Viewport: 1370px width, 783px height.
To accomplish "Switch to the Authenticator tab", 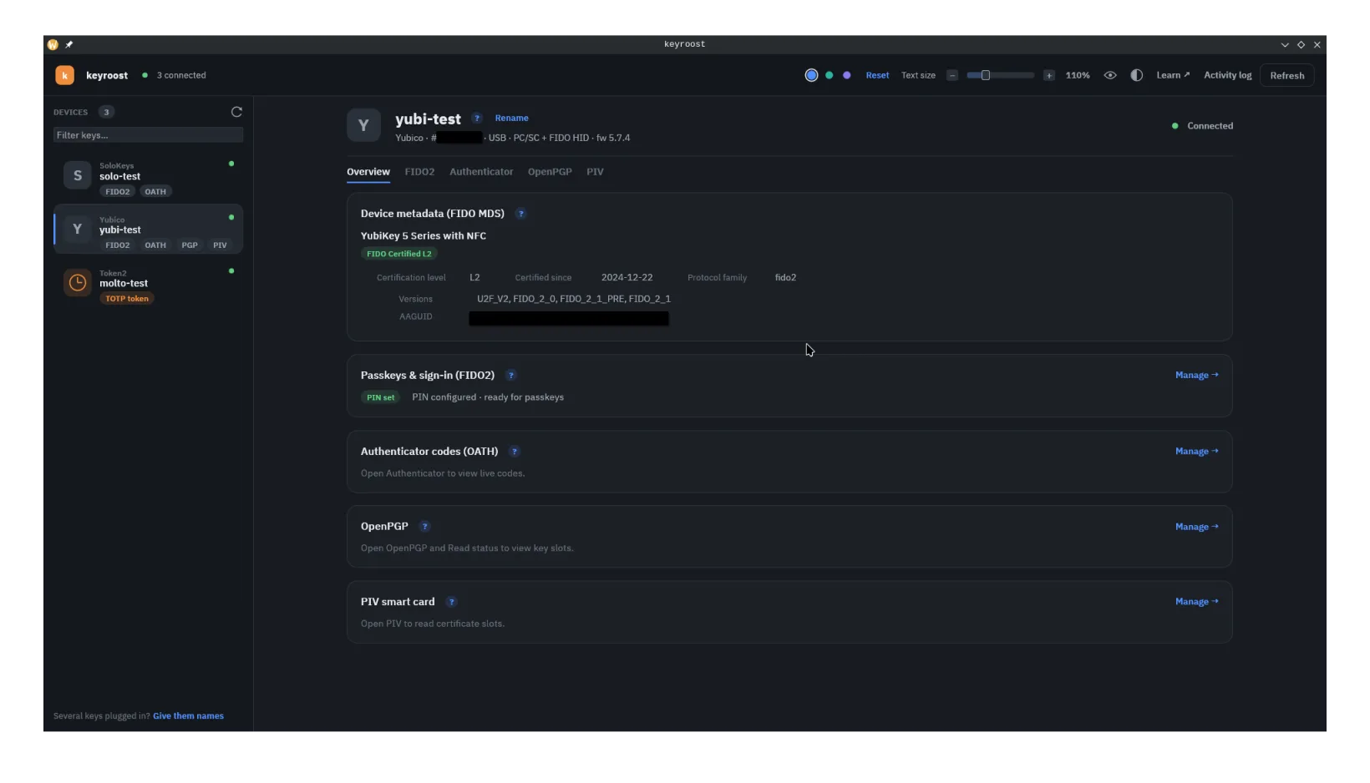I will [x=481, y=172].
